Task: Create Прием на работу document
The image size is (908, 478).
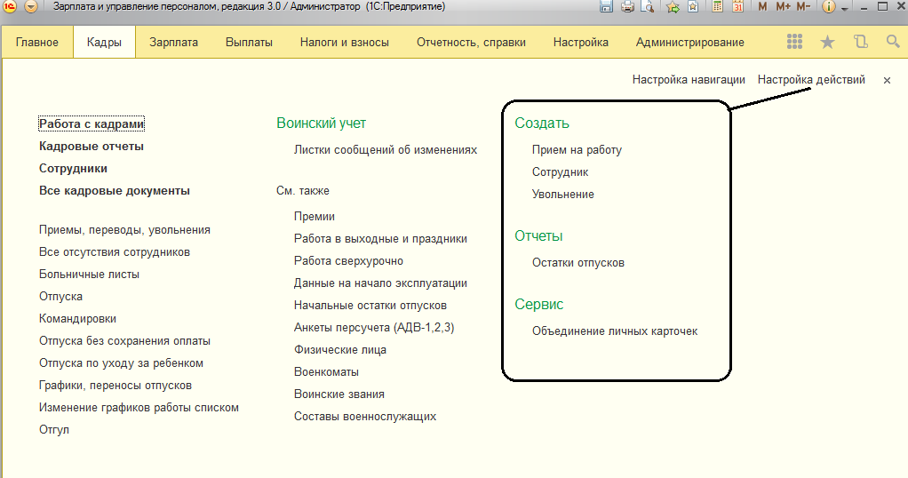Action: 577,149
